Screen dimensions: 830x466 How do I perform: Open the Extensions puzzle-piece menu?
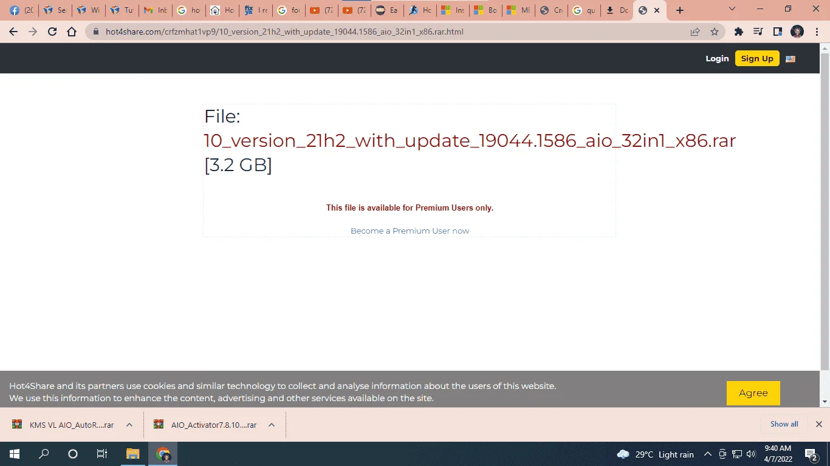739,32
